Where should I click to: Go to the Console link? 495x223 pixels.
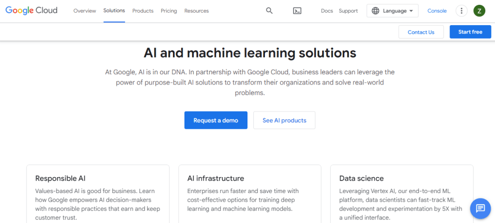(437, 11)
